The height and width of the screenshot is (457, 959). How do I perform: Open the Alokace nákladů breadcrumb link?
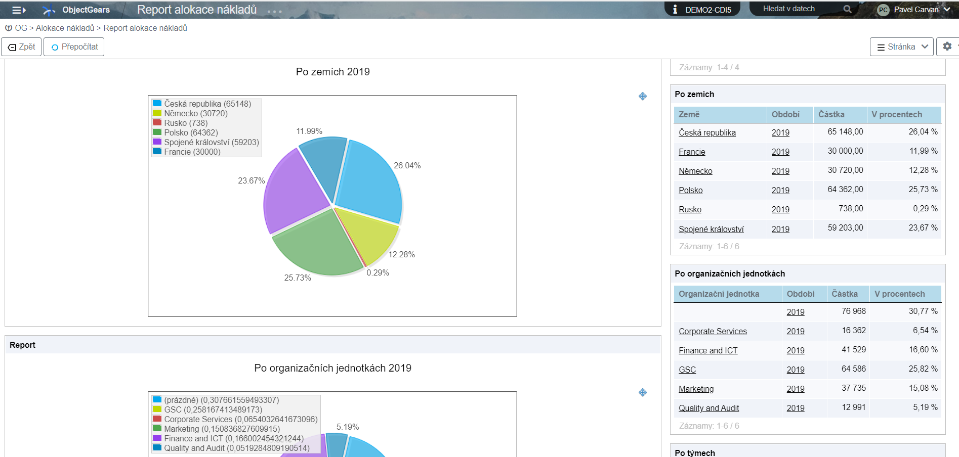[65, 28]
